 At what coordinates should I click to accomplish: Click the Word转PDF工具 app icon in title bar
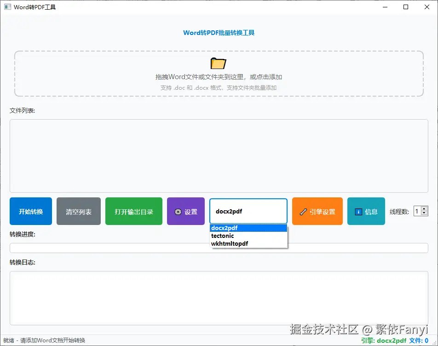tap(7, 7)
